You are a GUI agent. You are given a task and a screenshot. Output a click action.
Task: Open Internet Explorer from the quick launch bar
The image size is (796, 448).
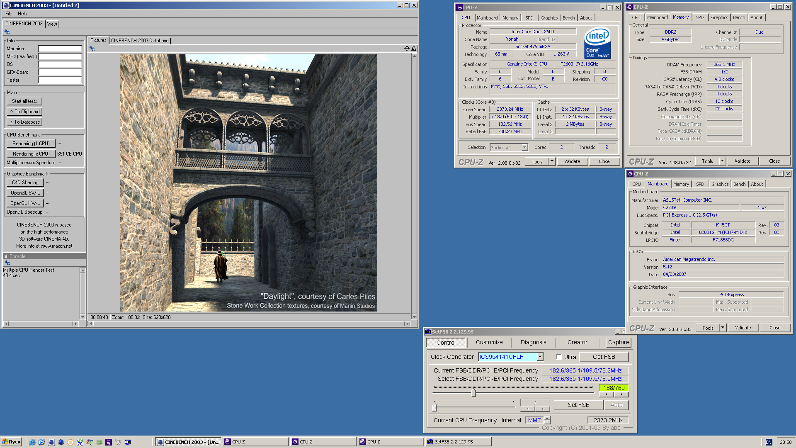pyautogui.click(x=32, y=442)
